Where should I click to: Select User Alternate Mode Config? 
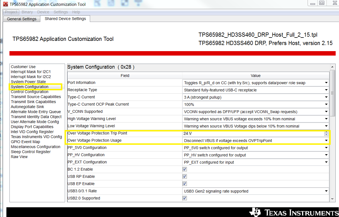pyautogui.click(x=35, y=122)
